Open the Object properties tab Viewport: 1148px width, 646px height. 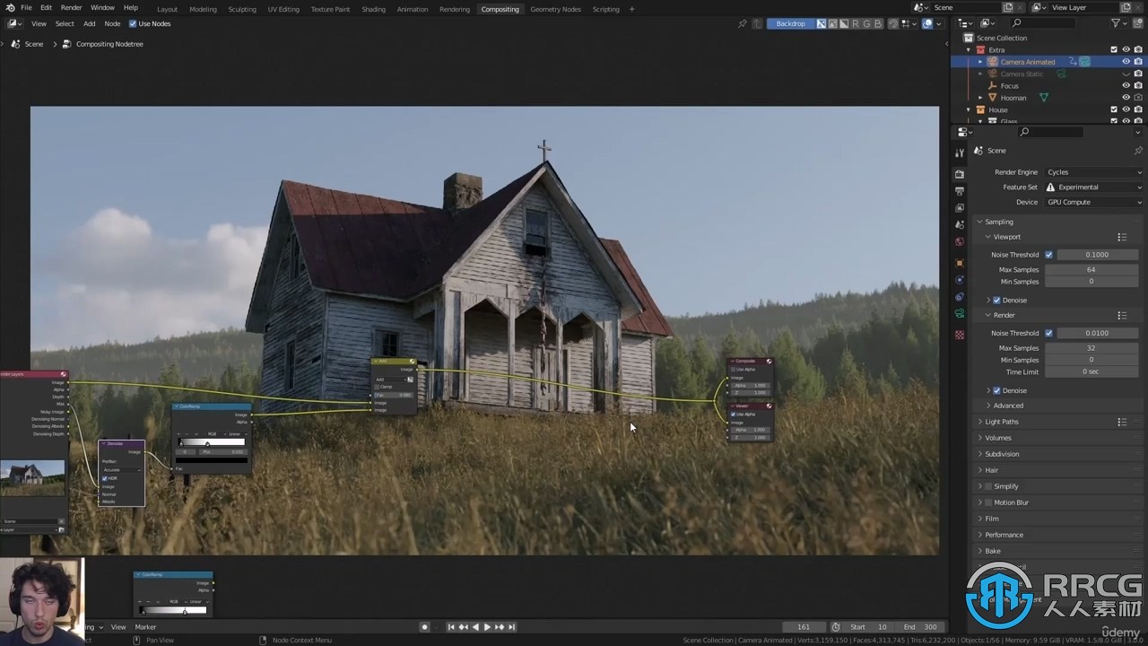(x=960, y=263)
